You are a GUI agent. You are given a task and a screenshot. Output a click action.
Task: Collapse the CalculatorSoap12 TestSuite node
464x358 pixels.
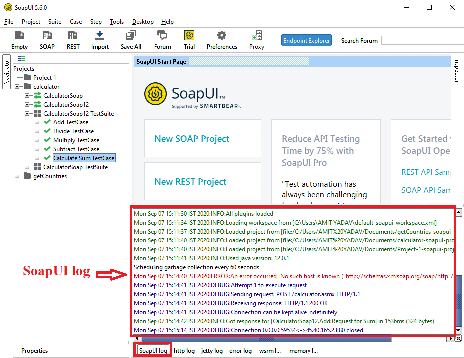tap(27, 114)
